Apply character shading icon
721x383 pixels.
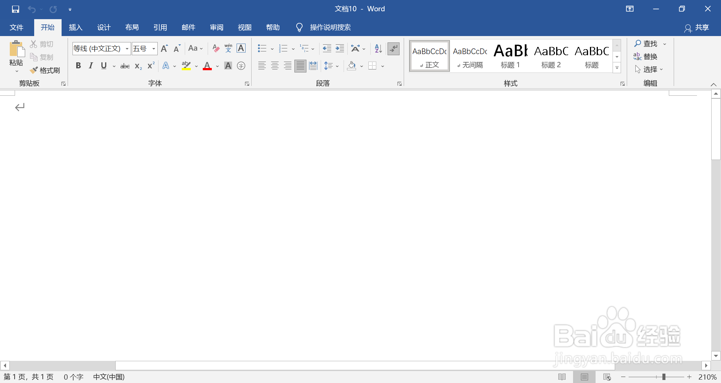[x=228, y=66]
